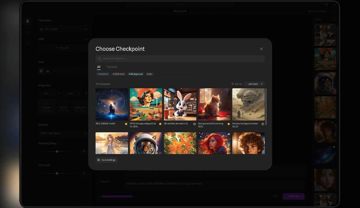Close the Choose Checkpoint dialog
Viewport: 360px width, 208px height.
coord(261,49)
